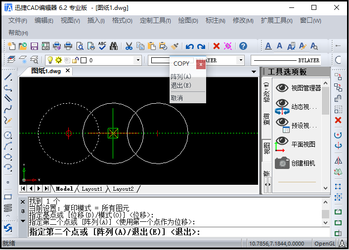Undo the last action with the undo arrow
Image resolution: width=349 pixels, height=250 pixels.
pyautogui.click(x=190, y=46)
